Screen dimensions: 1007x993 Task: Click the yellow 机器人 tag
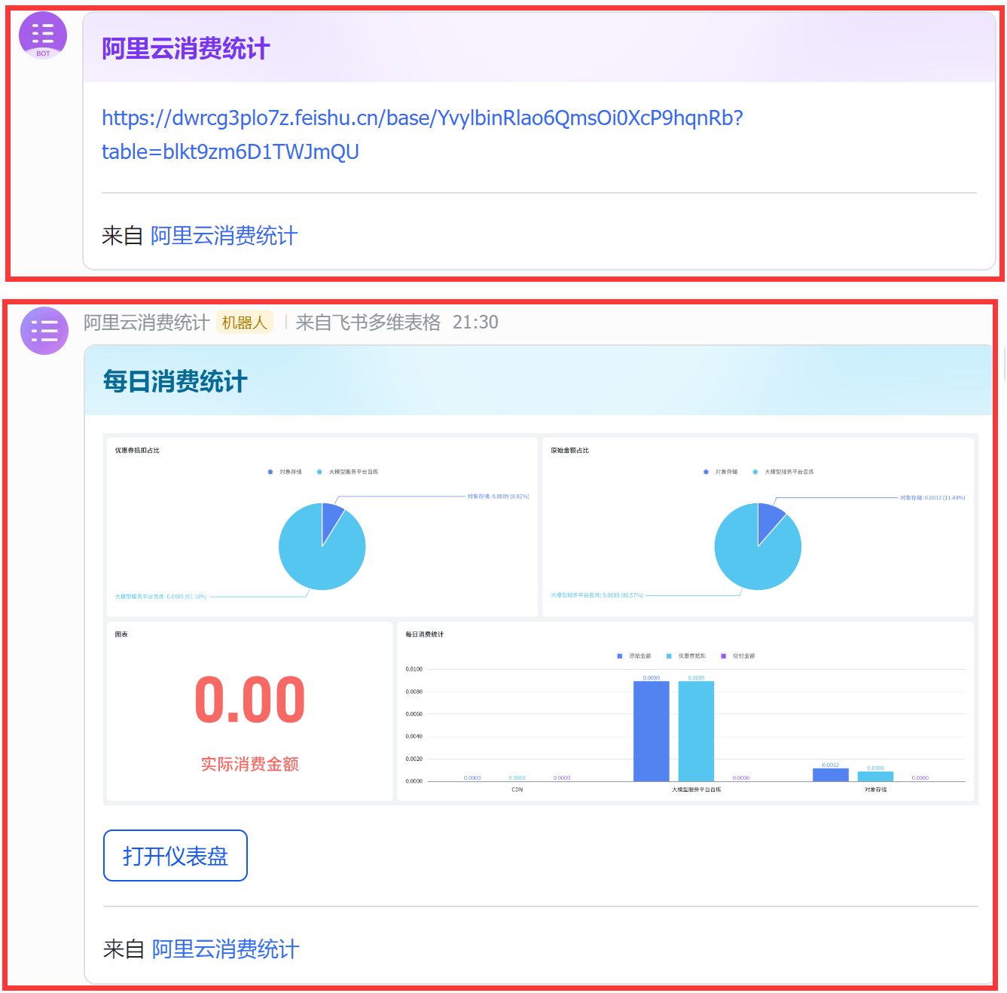click(x=244, y=322)
